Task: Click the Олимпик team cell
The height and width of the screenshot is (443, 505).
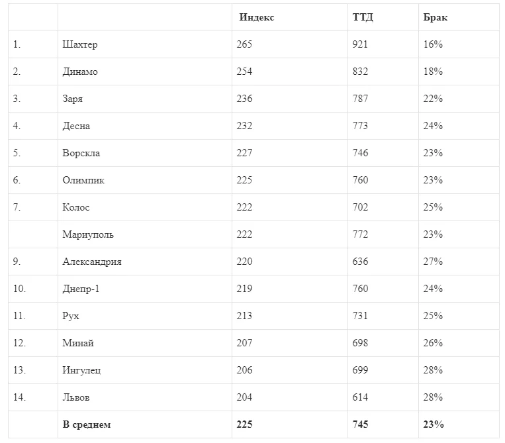Action: pos(83,180)
